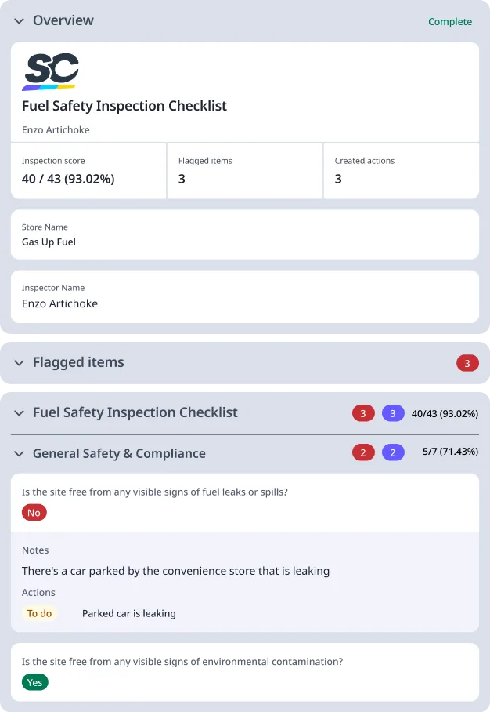Open the Complete link at top right

point(450,21)
